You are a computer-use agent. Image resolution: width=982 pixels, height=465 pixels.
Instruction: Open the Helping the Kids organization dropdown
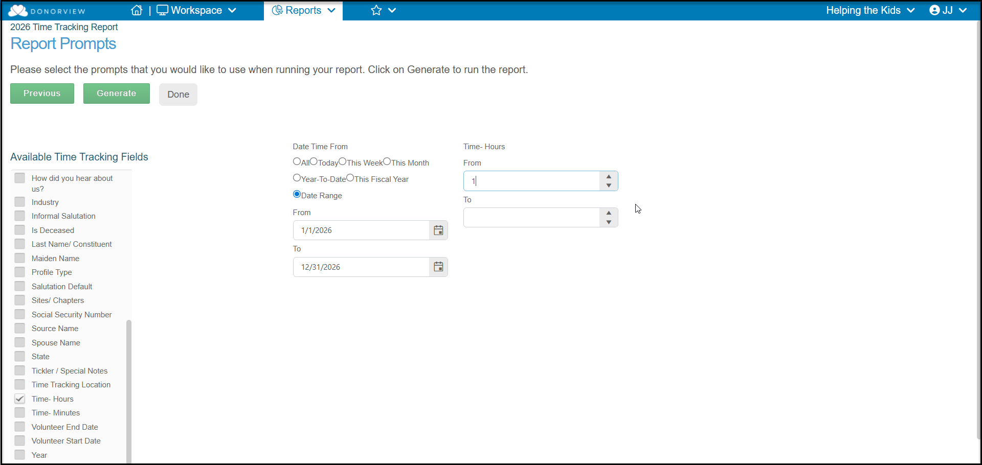[870, 10]
